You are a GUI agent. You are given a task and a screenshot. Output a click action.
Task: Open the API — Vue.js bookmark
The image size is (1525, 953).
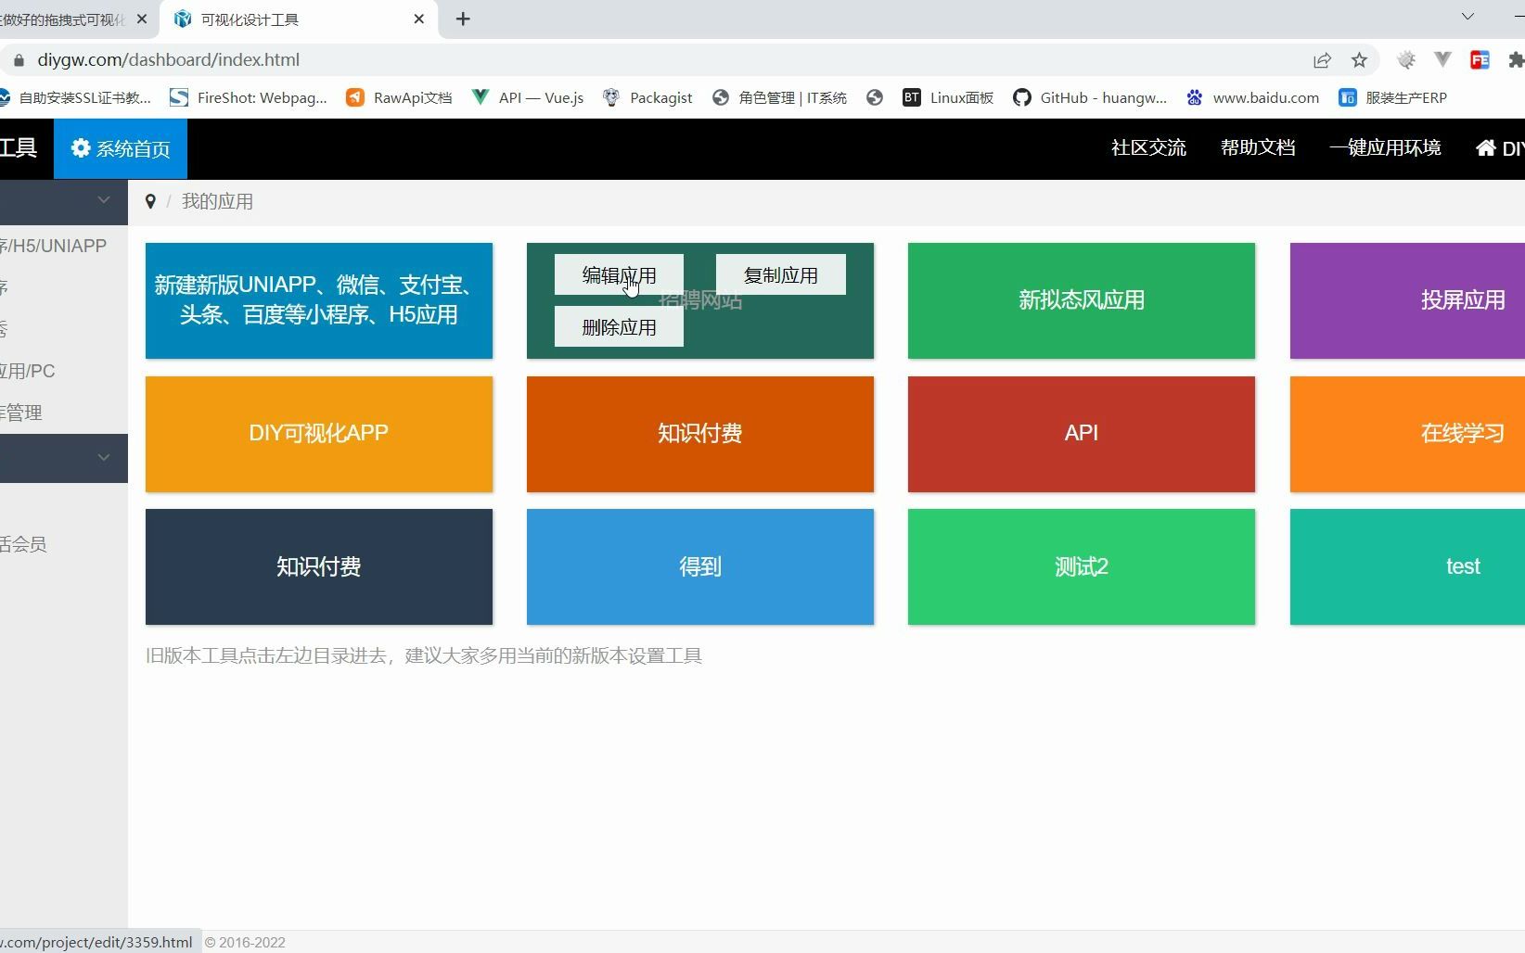528,97
